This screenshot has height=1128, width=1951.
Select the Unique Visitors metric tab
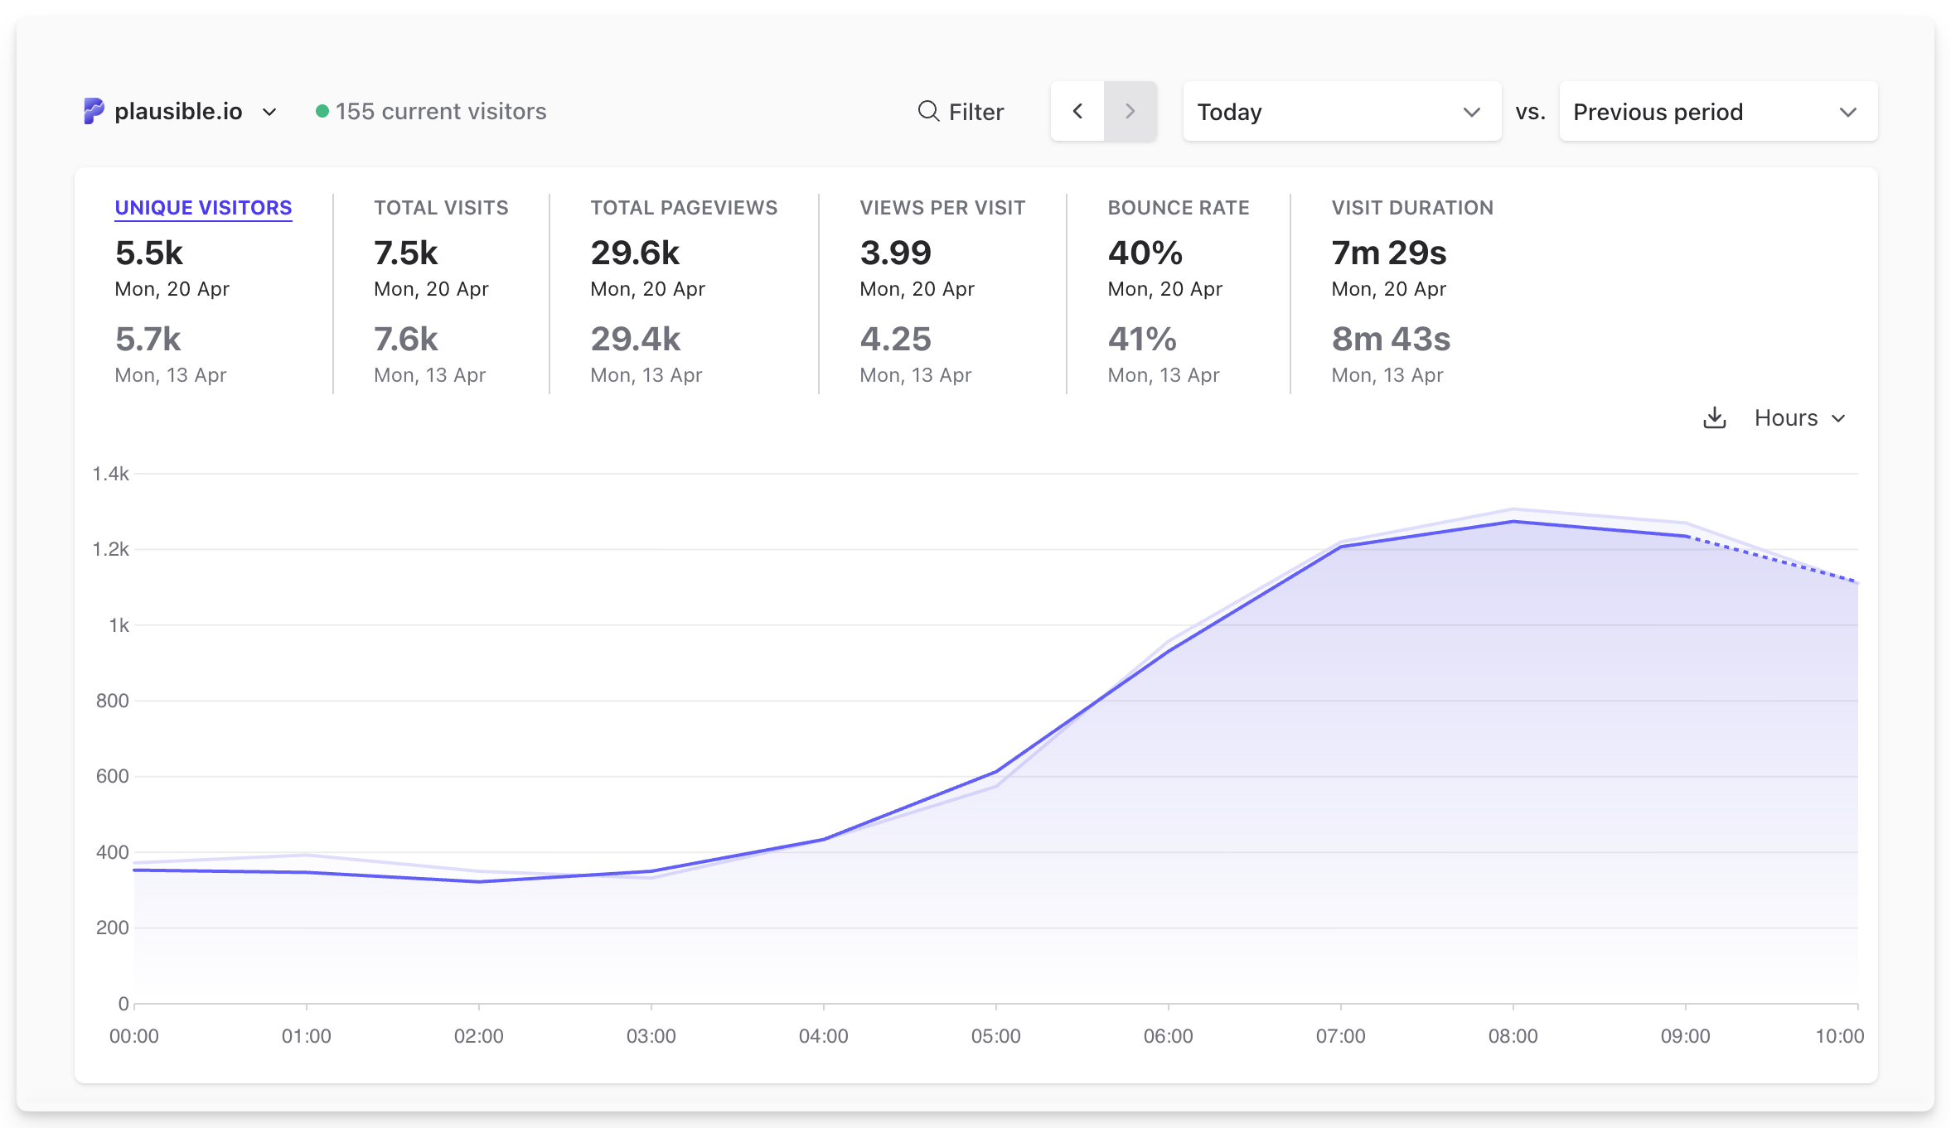(x=203, y=208)
